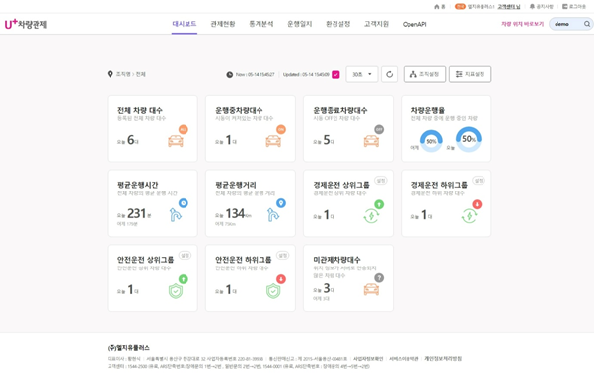Click car icon in 운행종료차량대수 card

[x=371, y=141]
